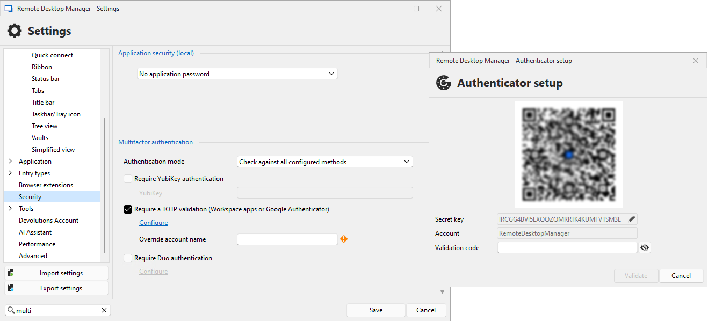Click the Export settings icon

(x=10, y=288)
